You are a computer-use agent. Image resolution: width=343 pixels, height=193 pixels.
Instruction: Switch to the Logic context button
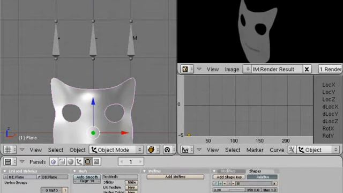(54, 162)
